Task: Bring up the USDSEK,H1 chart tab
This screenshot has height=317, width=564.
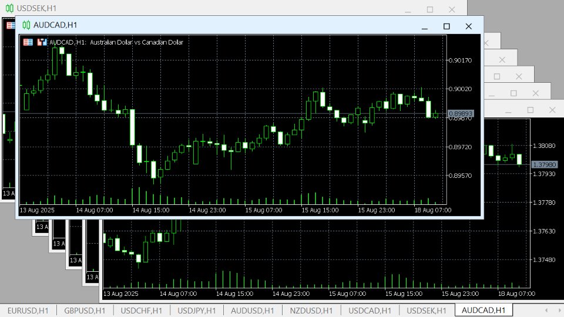Action: coord(427,311)
